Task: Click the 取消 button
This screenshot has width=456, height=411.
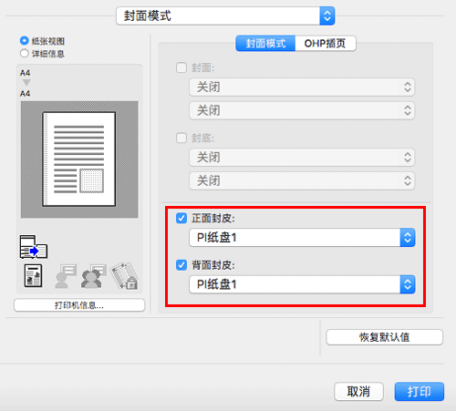Action: point(358,392)
